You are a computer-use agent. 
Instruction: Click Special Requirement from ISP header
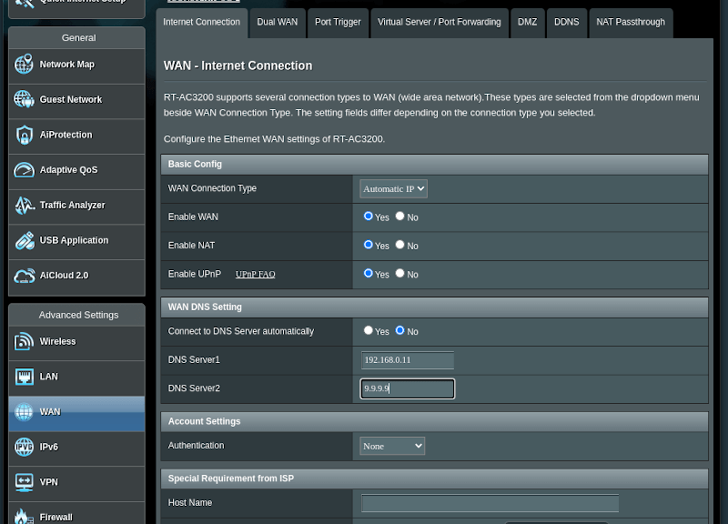coord(434,479)
